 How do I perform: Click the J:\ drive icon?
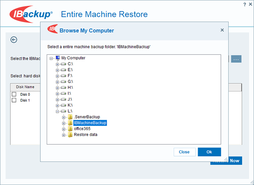coord(63,99)
